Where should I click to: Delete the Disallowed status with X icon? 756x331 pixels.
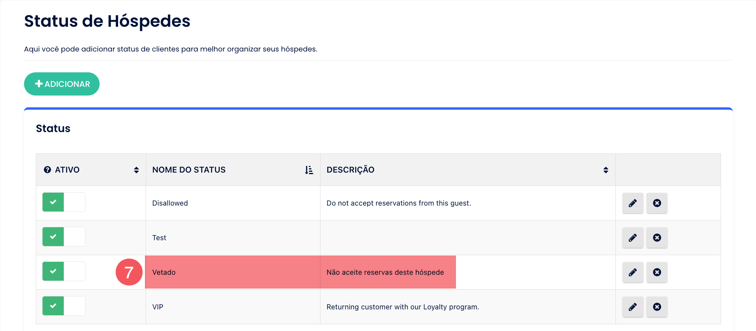(x=657, y=203)
